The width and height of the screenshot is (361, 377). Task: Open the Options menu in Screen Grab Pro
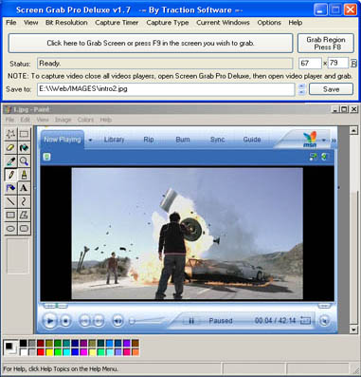(x=269, y=23)
